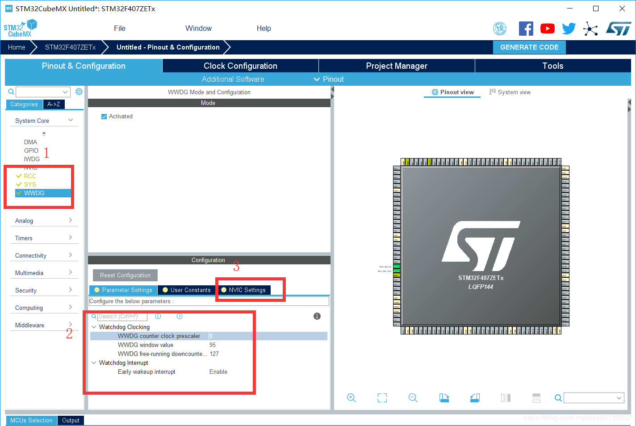The width and height of the screenshot is (636, 426).
Task: Open the MCUs Selection tab
Action: (x=31, y=420)
